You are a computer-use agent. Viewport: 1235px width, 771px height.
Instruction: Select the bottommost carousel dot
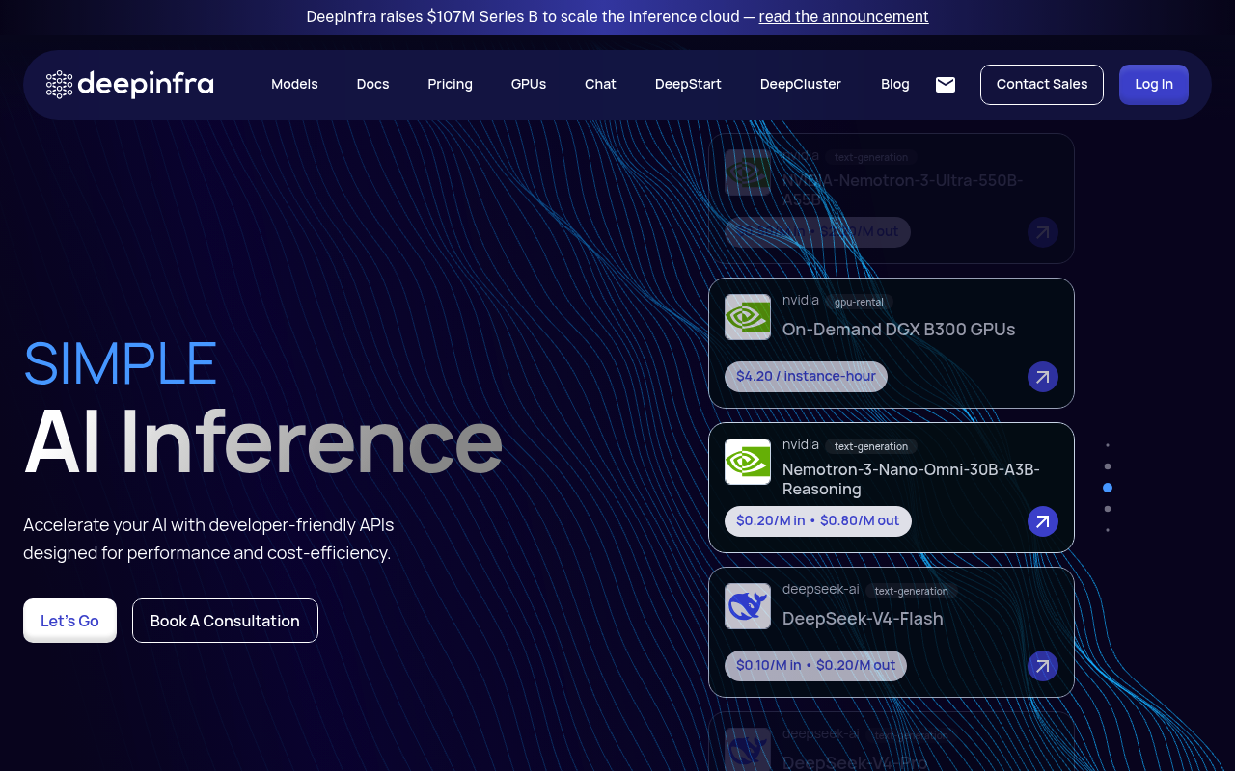tap(1108, 530)
